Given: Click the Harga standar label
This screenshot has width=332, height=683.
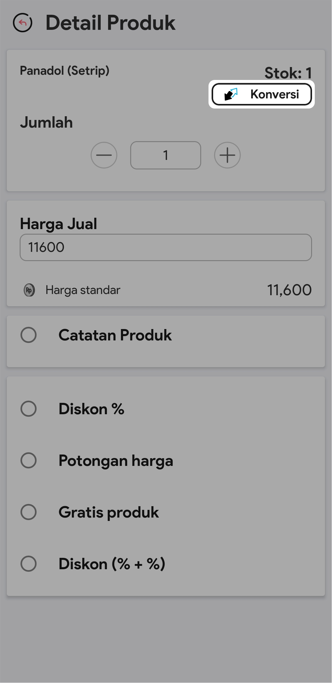Looking at the screenshot, I should 83,290.
